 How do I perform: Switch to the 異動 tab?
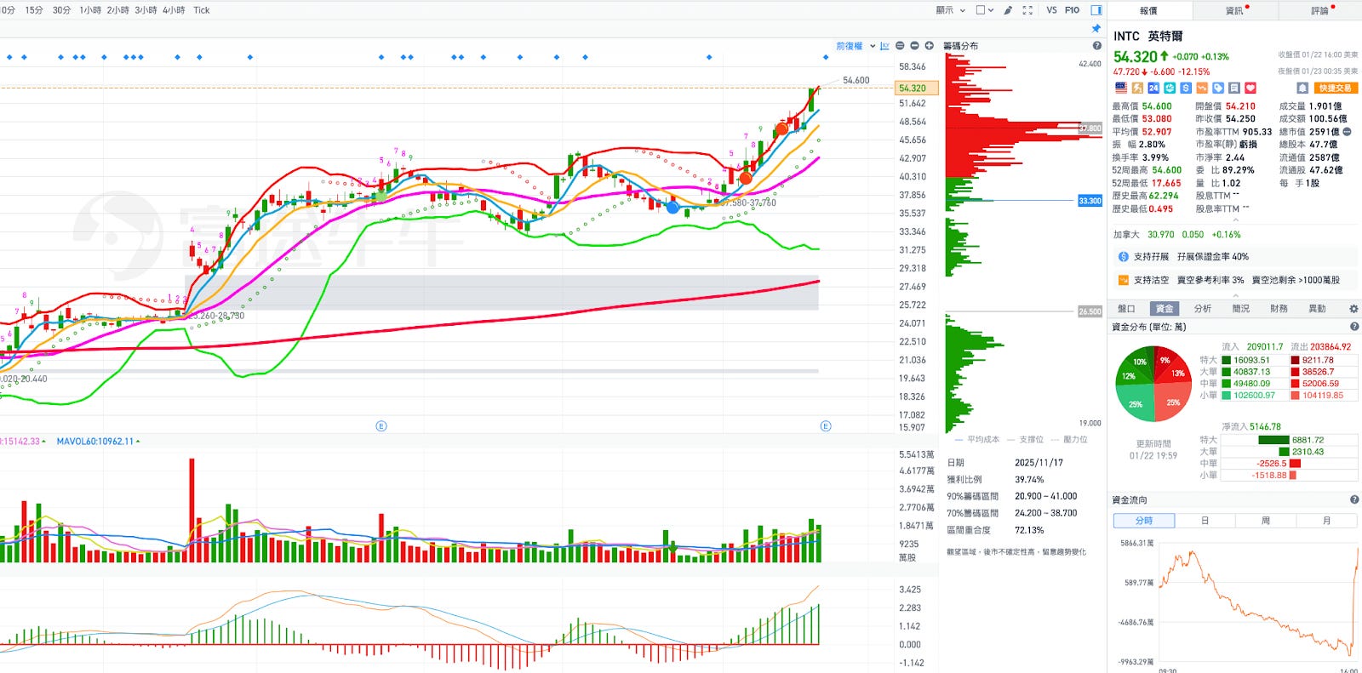1318,309
